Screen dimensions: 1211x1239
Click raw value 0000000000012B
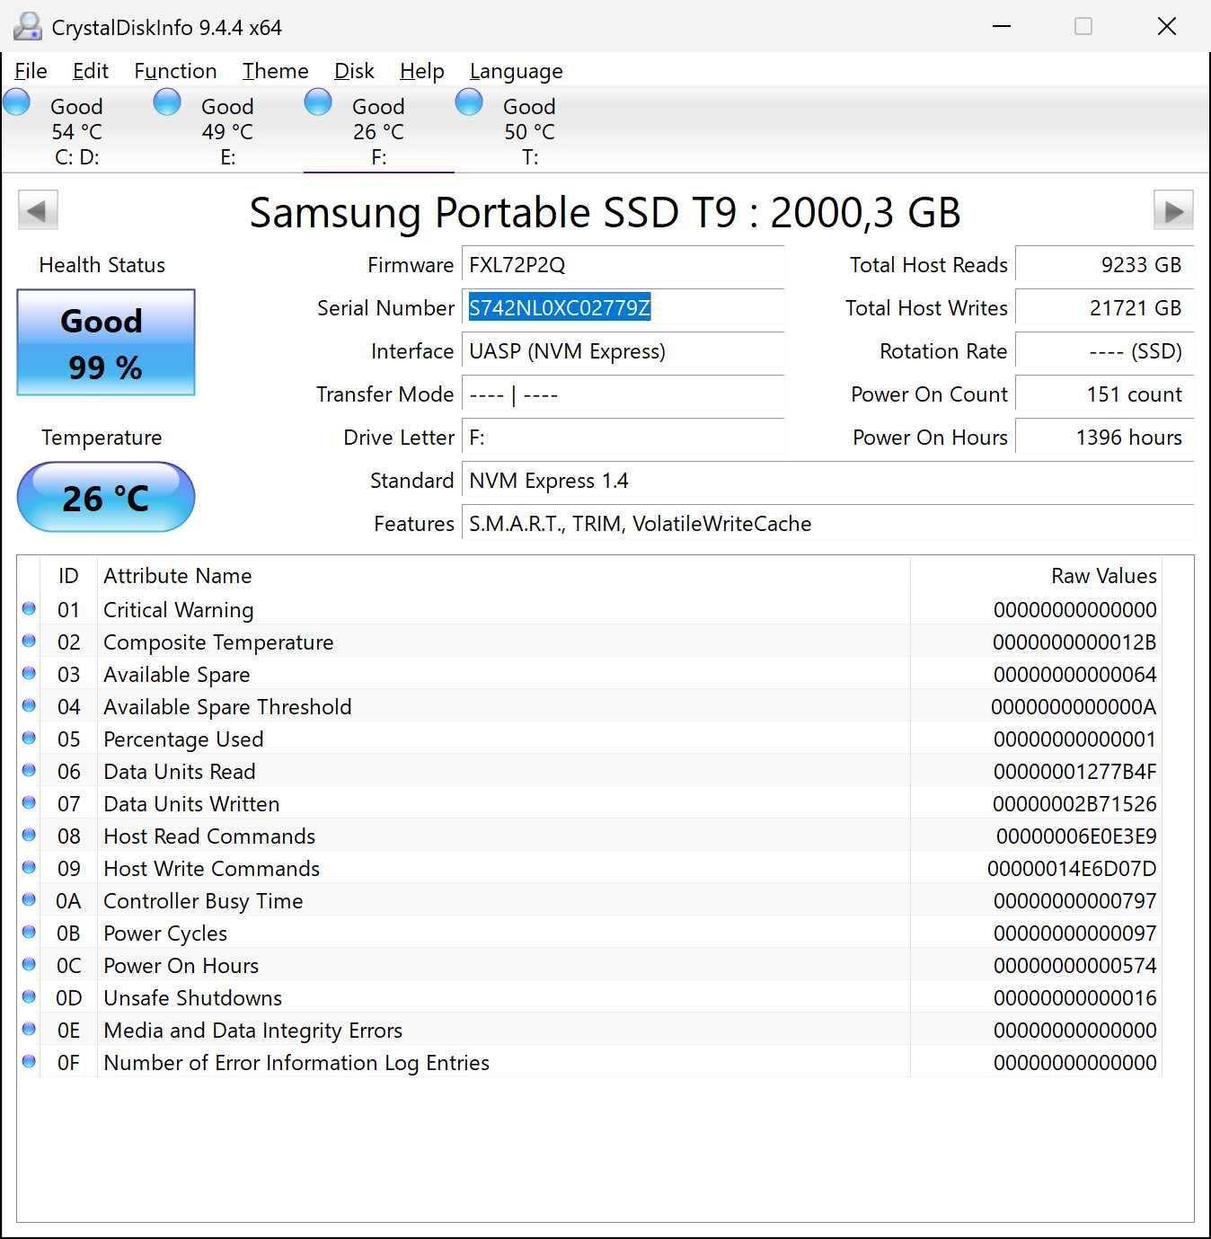(1074, 642)
